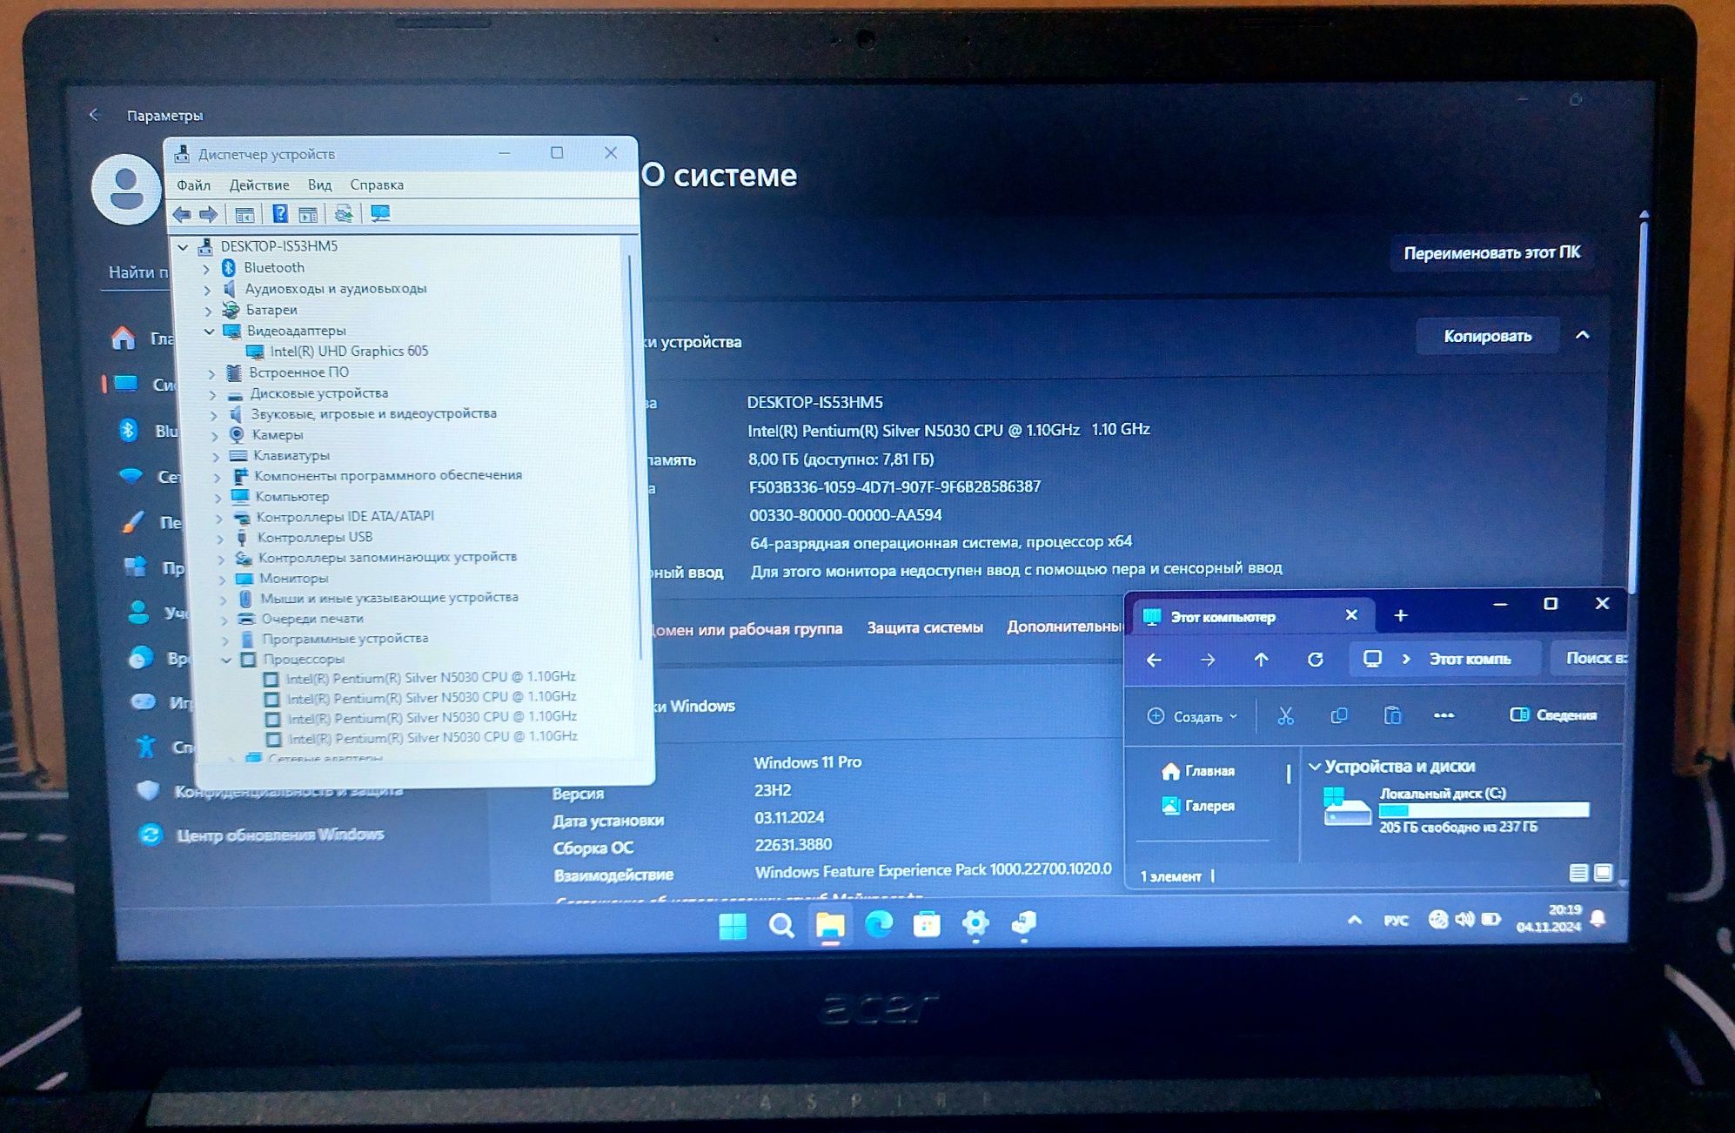Viewport: 1735px width, 1133px height.
Task: Open Главная in Explorer navigation pane
Action: tap(1199, 771)
